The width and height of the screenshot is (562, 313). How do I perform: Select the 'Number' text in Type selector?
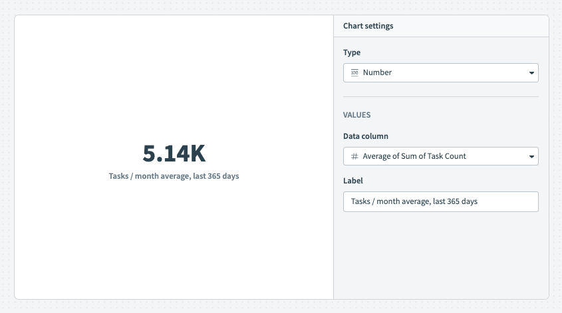[377, 72]
